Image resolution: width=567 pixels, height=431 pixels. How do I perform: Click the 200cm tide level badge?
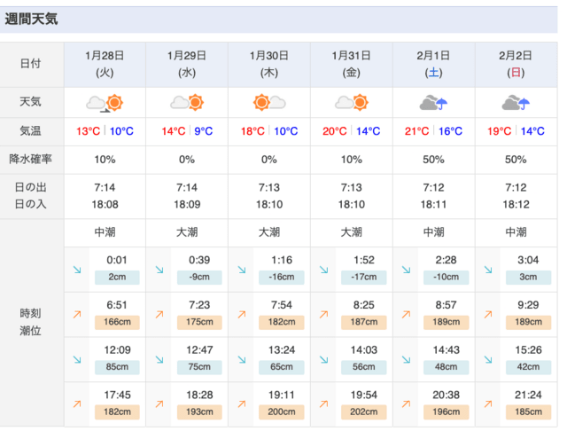coord(282,411)
